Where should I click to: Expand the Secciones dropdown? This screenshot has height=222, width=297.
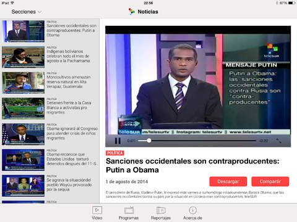(x=27, y=12)
